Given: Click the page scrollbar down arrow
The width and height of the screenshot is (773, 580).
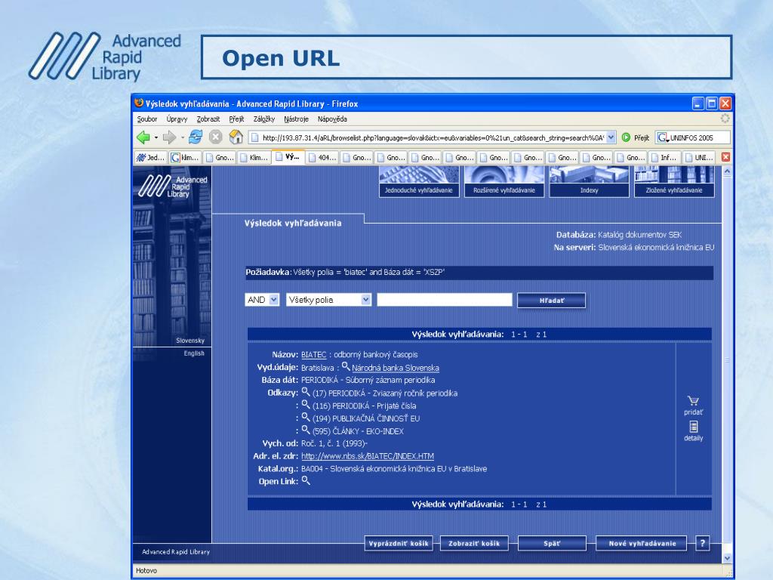Looking at the screenshot, I should click(x=727, y=558).
